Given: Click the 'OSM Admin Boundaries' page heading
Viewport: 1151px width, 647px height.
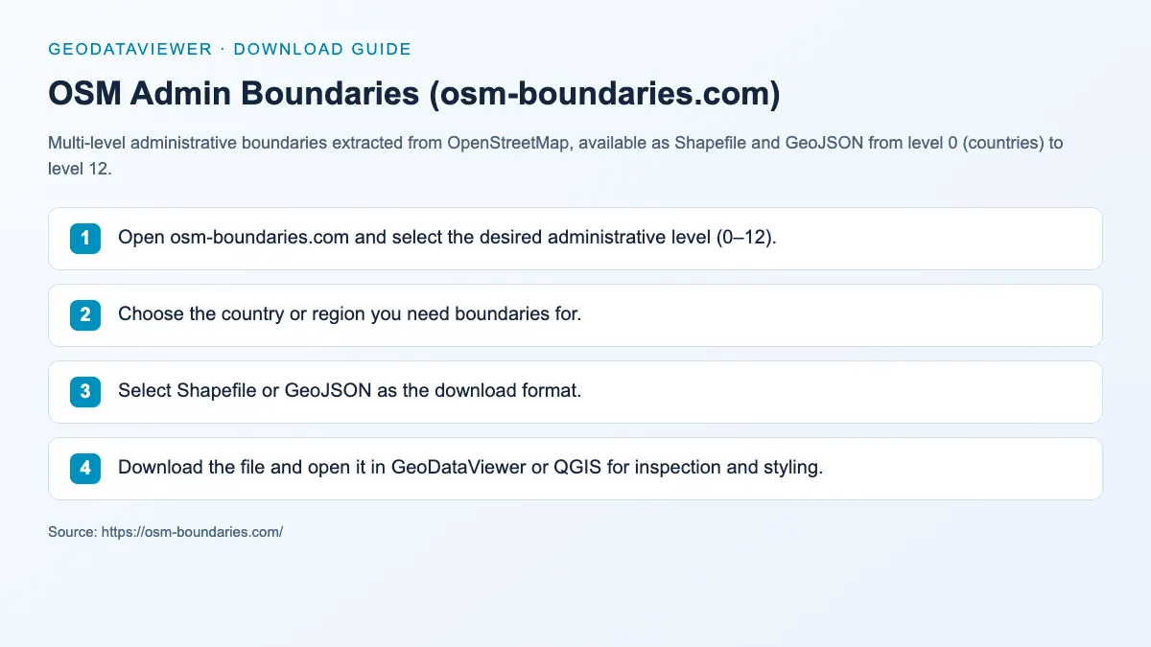Looking at the screenshot, I should click(413, 94).
